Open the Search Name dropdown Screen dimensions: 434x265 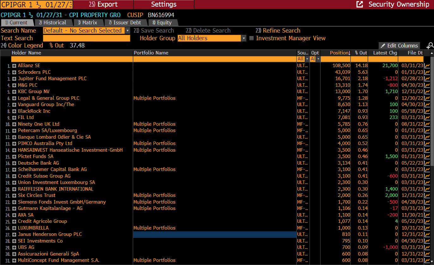(127, 31)
